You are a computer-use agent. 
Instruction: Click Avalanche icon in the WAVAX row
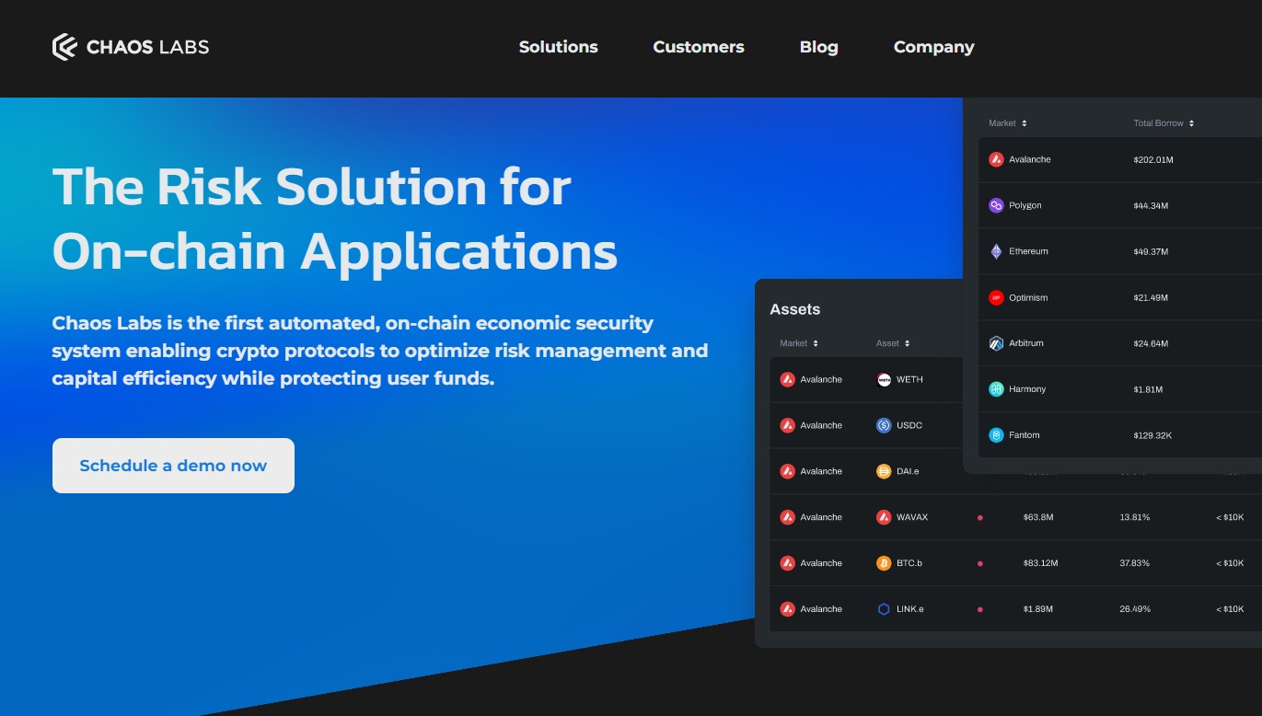point(787,517)
